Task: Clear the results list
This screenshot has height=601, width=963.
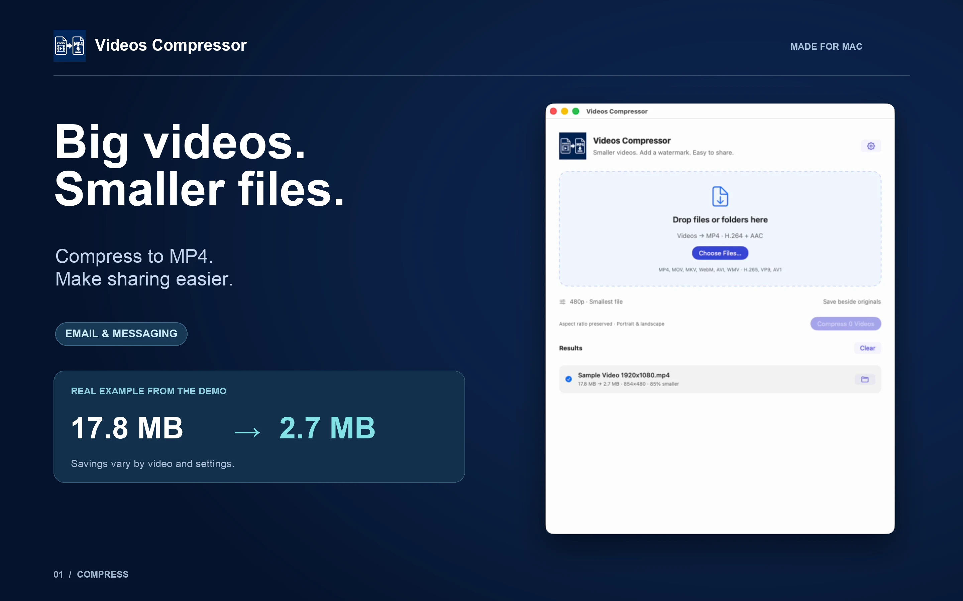Action: coord(867,348)
